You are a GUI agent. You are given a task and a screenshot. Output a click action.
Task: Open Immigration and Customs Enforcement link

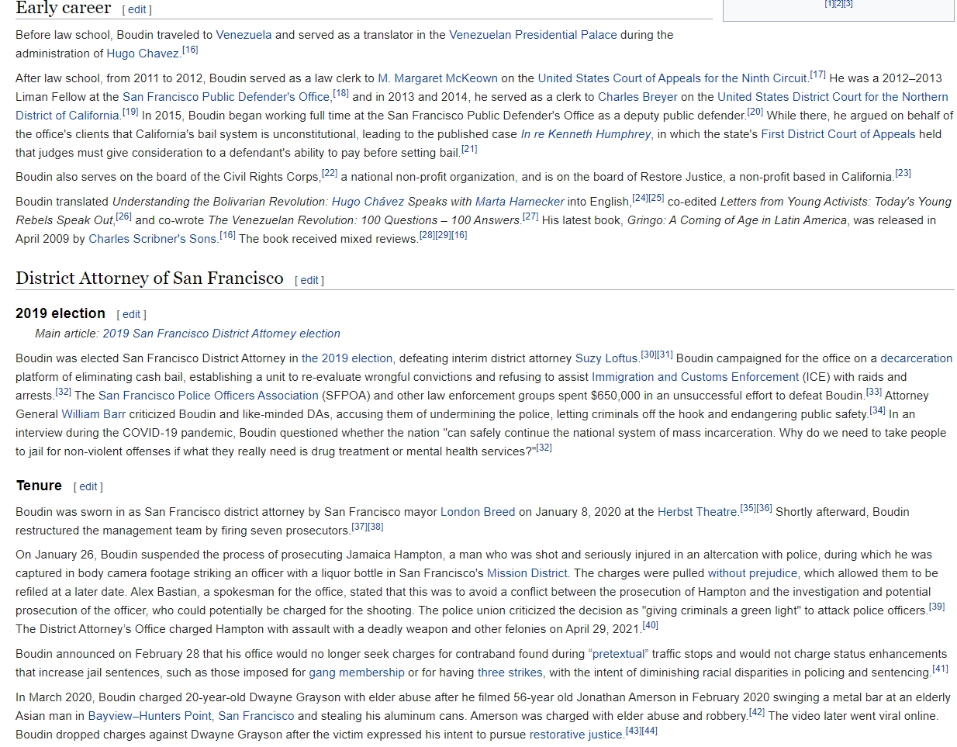pyautogui.click(x=695, y=377)
